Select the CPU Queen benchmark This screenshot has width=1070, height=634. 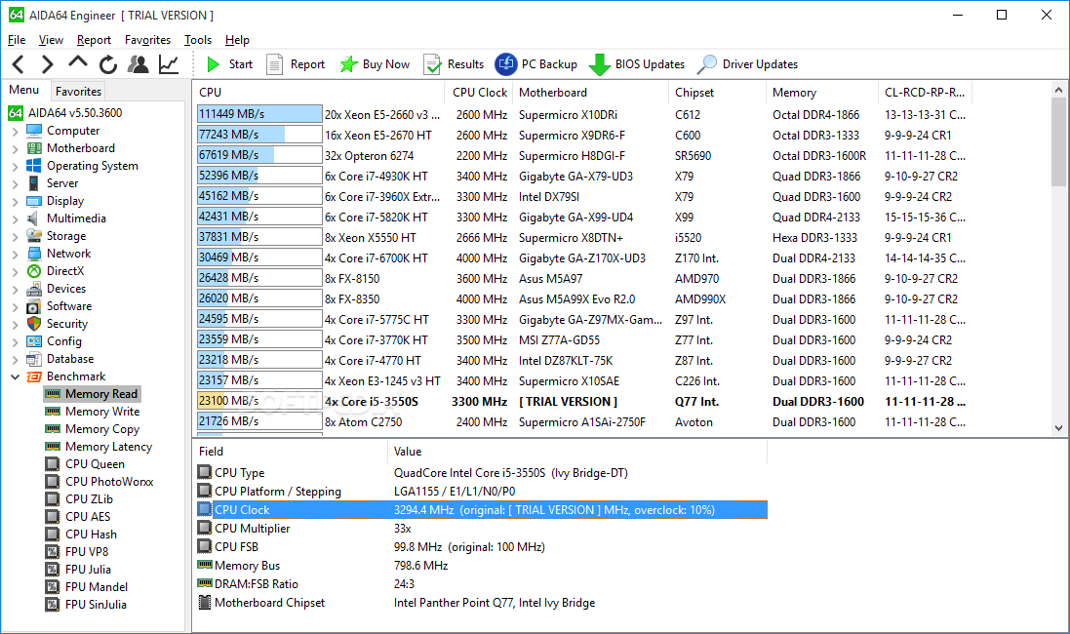tap(85, 464)
